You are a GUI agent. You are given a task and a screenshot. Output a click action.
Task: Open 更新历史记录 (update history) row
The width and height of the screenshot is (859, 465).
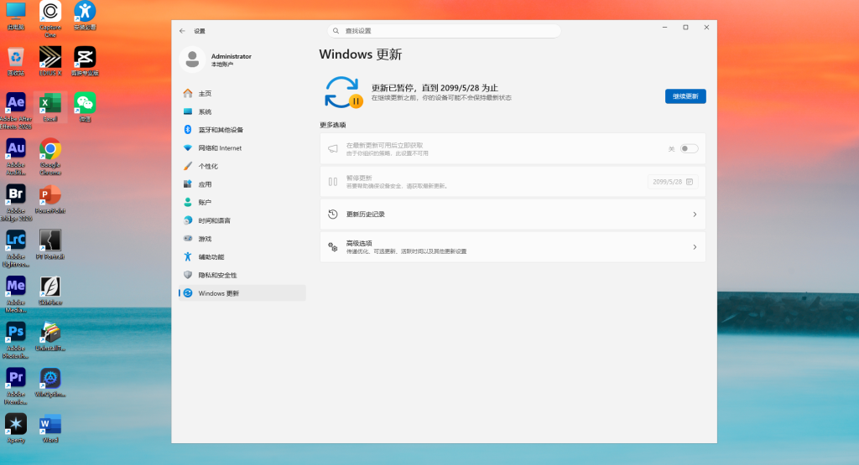point(513,214)
